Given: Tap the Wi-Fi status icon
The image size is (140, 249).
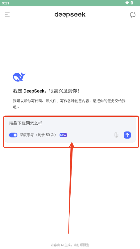Looking at the screenshot, I should pyautogui.click(x=127, y=3).
